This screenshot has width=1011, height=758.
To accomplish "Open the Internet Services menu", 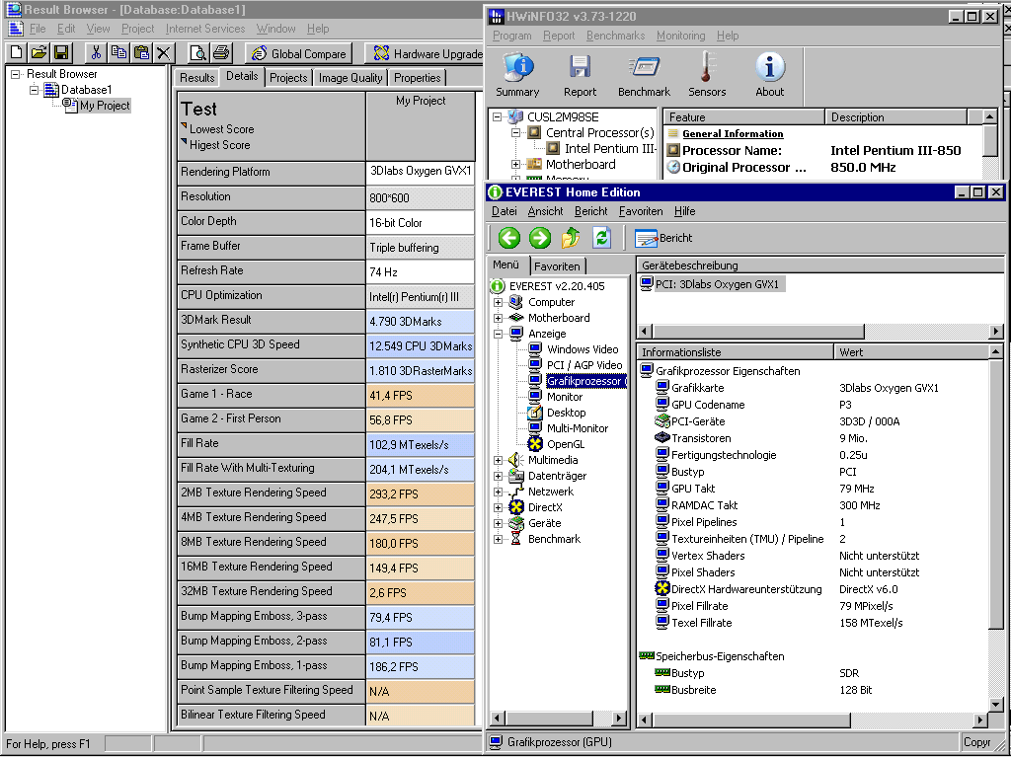I will (x=205, y=29).
